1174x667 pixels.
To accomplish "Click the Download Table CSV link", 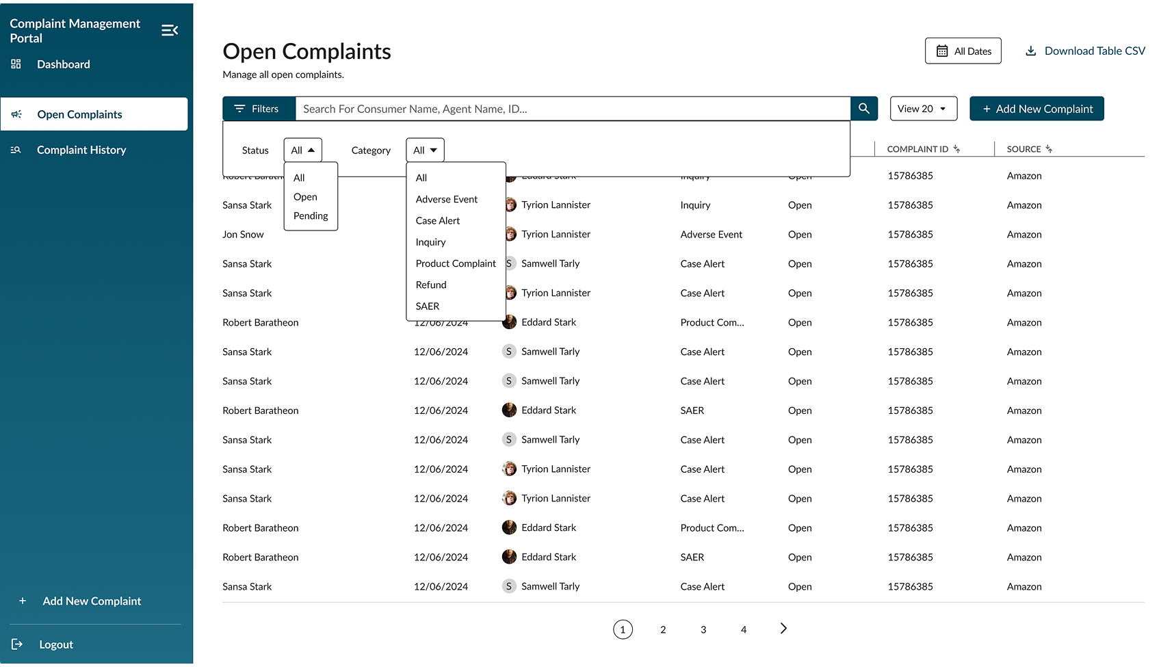I will tap(1085, 51).
